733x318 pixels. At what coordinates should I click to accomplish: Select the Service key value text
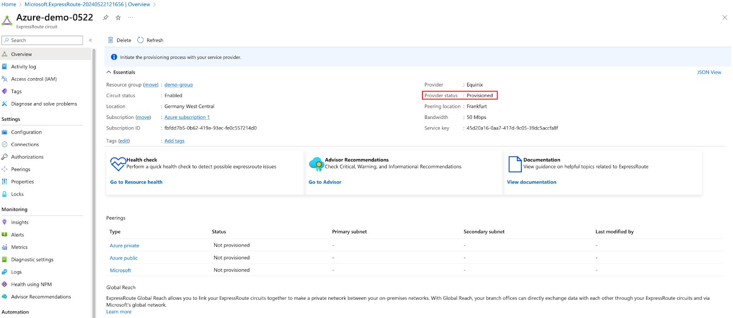click(x=512, y=128)
